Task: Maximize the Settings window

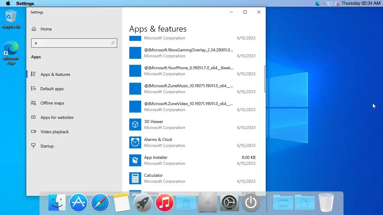Action: click(x=245, y=12)
